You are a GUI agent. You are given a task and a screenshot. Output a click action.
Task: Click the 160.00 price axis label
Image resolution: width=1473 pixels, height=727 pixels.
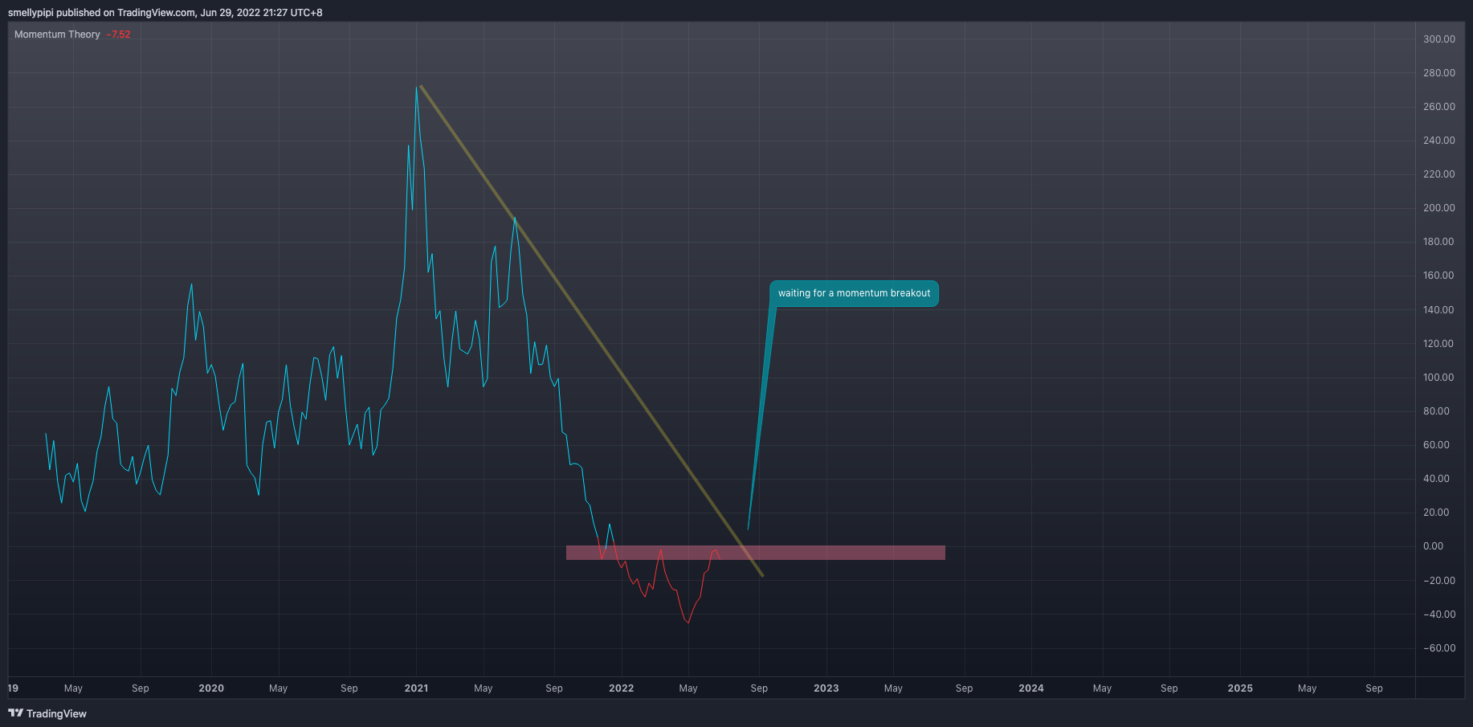tap(1439, 275)
